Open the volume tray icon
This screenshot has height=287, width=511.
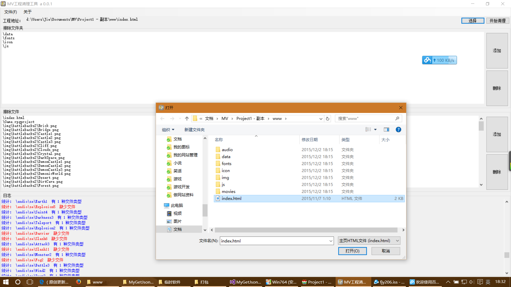coord(472,282)
